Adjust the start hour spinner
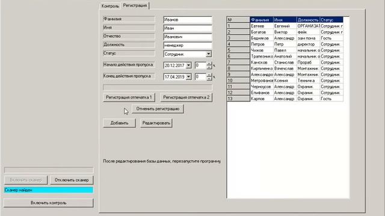Image resolution: width=385 pixels, height=216 pixels. pos(209,65)
